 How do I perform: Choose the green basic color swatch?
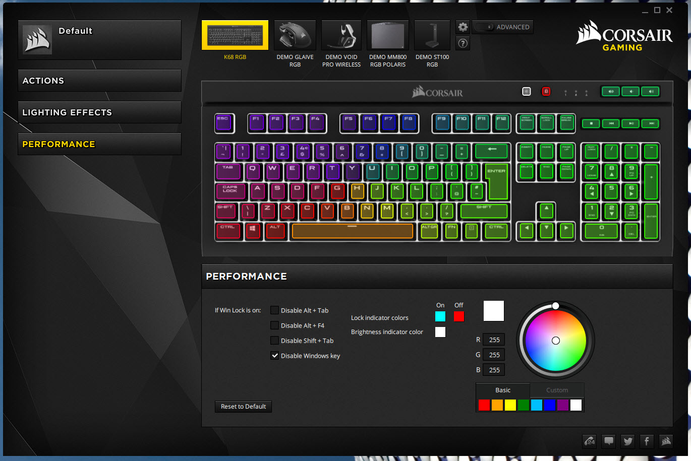(x=524, y=405)
